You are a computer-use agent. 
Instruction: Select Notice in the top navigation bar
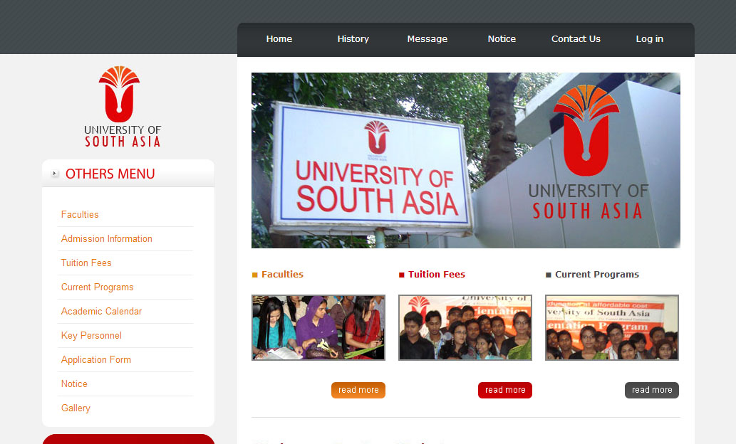[x=502, y=39]
